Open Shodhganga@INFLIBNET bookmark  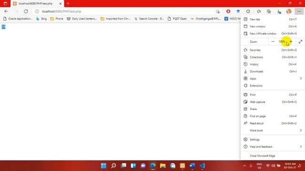click(206, 19)
